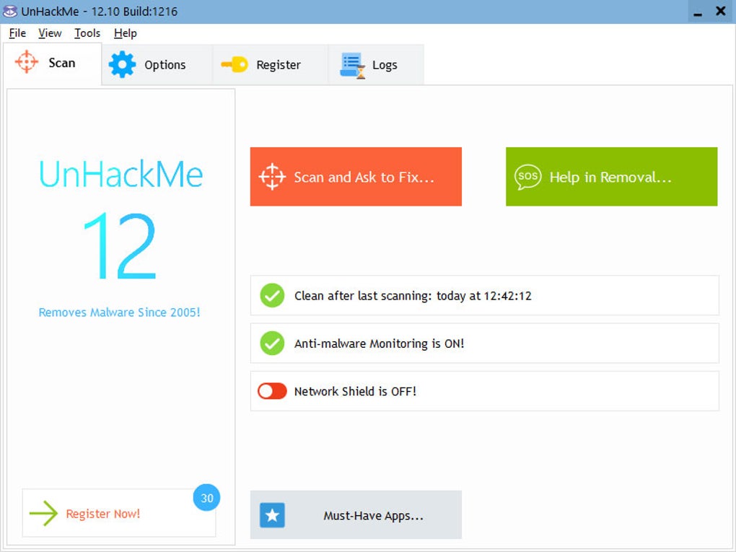Click the crosshair icon on Scan tab

26,62
